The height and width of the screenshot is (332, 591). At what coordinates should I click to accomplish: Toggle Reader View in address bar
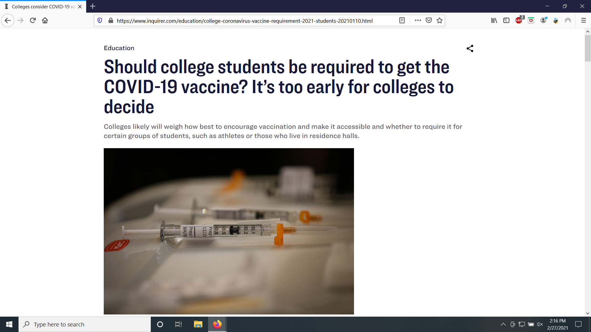tap(402, 20)
